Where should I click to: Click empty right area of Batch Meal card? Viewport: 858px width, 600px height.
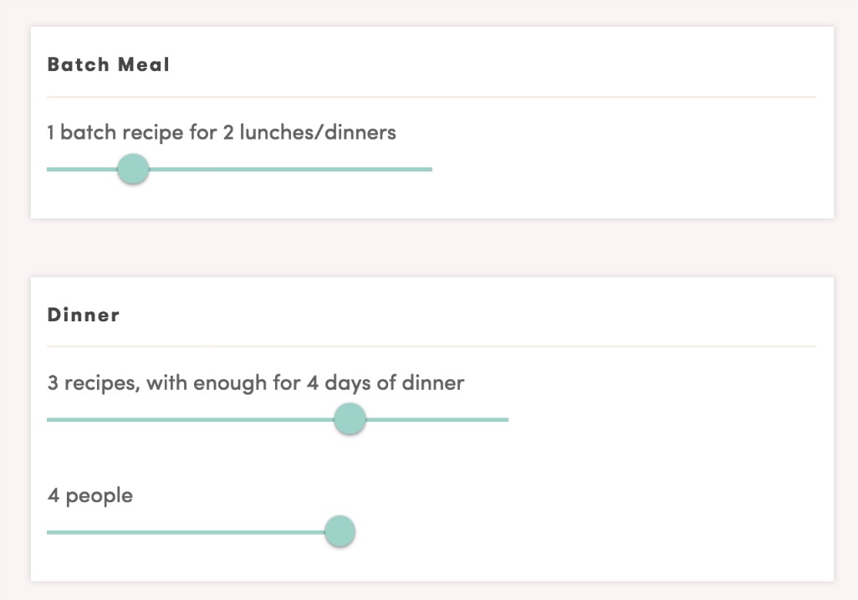click(652, 159)
